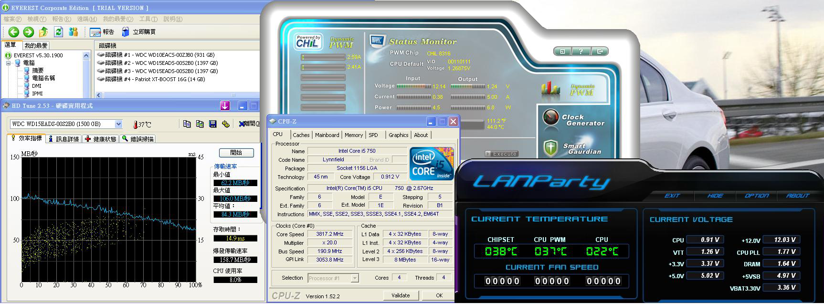Click the 開始 button in HD Tune
824x304 pixels.
(x=236, y=153)
